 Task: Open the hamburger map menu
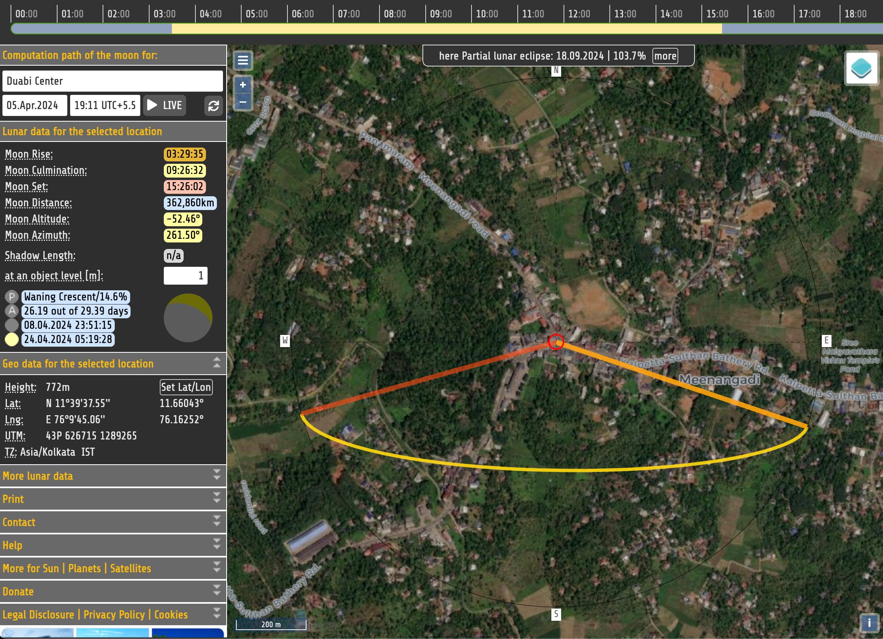[x=242, y=60]
